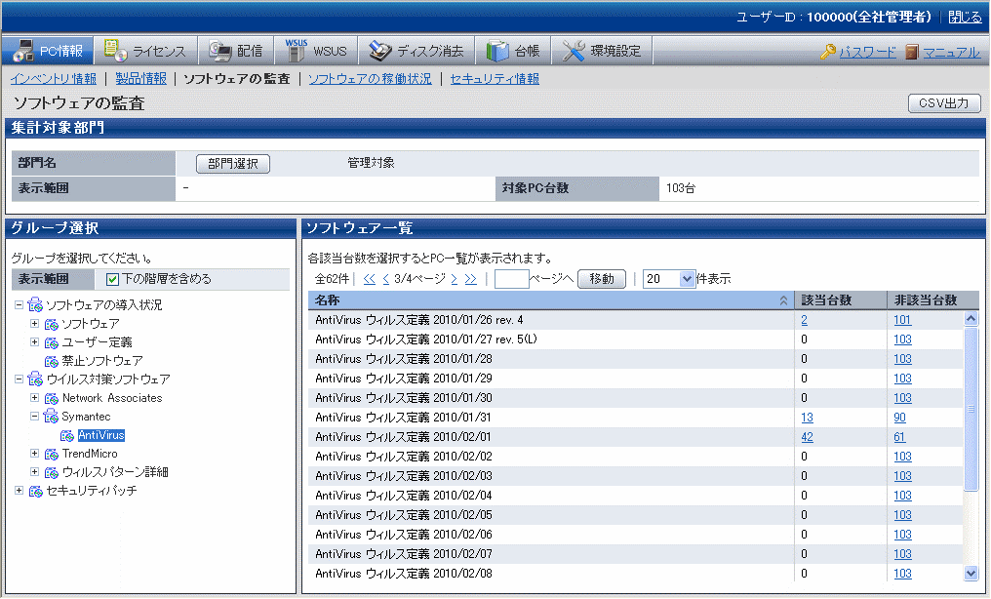Click the ライセンス certificate icon
Image resolution: width=991 pixels, height=599 pixels.
point(115,51)
